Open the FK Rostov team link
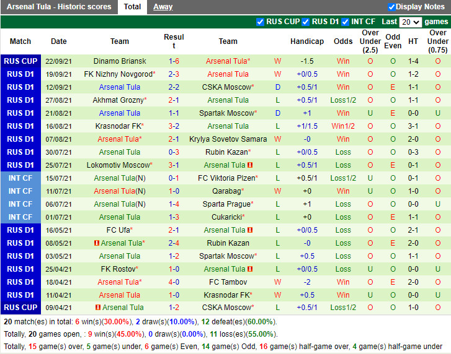Screen dimensions: 451x354 click(120, 269)
